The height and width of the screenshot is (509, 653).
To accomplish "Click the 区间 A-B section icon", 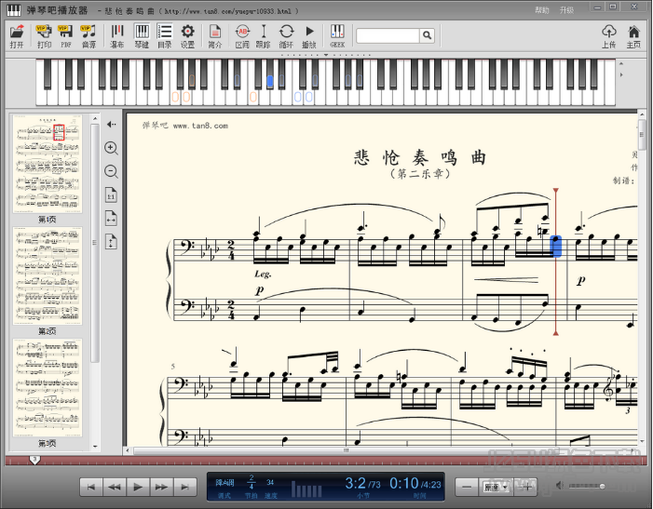I will (x=242, y=35).
